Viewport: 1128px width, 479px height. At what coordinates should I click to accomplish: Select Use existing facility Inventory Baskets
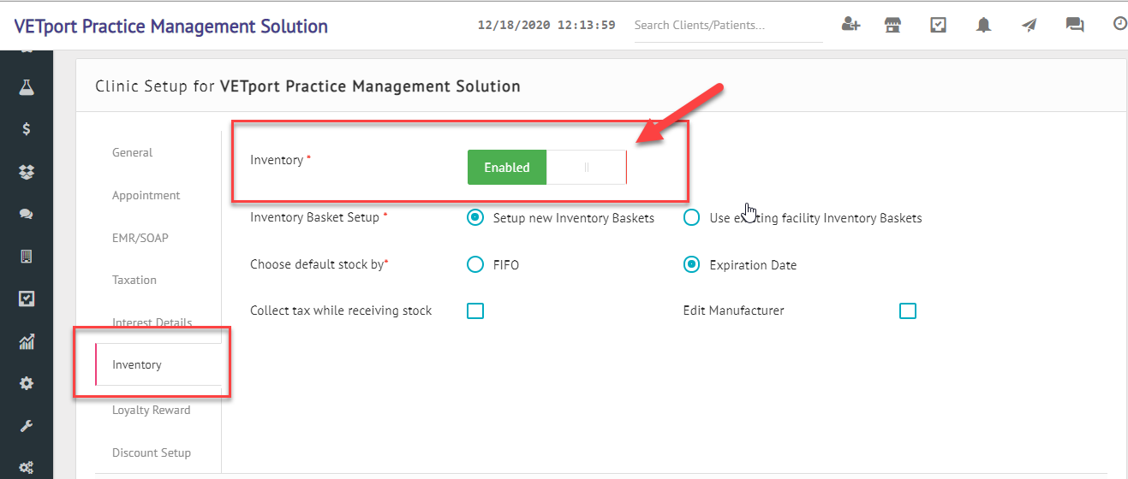(691, 217)
